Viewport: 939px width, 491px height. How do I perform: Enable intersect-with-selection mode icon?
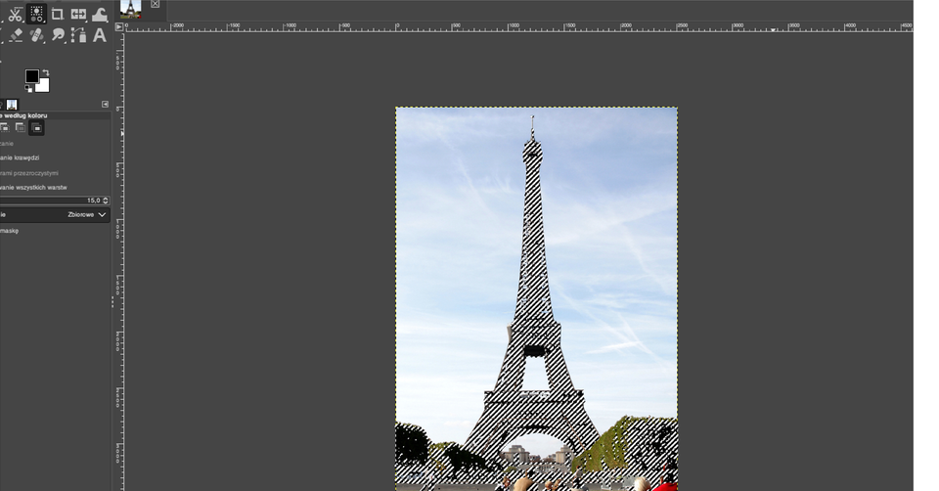click(x=36, y=128)
